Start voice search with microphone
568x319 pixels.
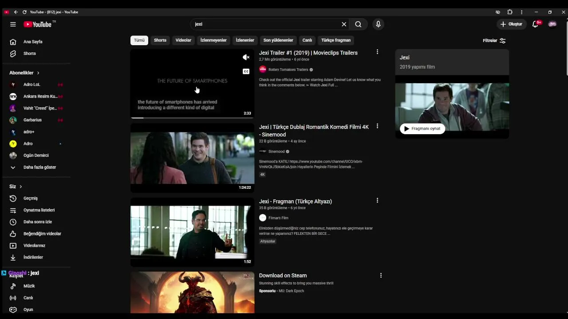click(x=378, y=24)
